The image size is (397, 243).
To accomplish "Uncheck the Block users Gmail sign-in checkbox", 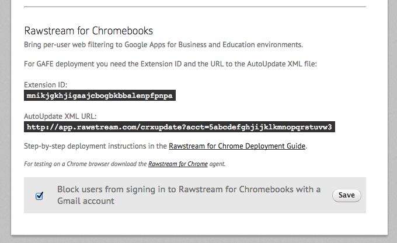I will 39,196.
